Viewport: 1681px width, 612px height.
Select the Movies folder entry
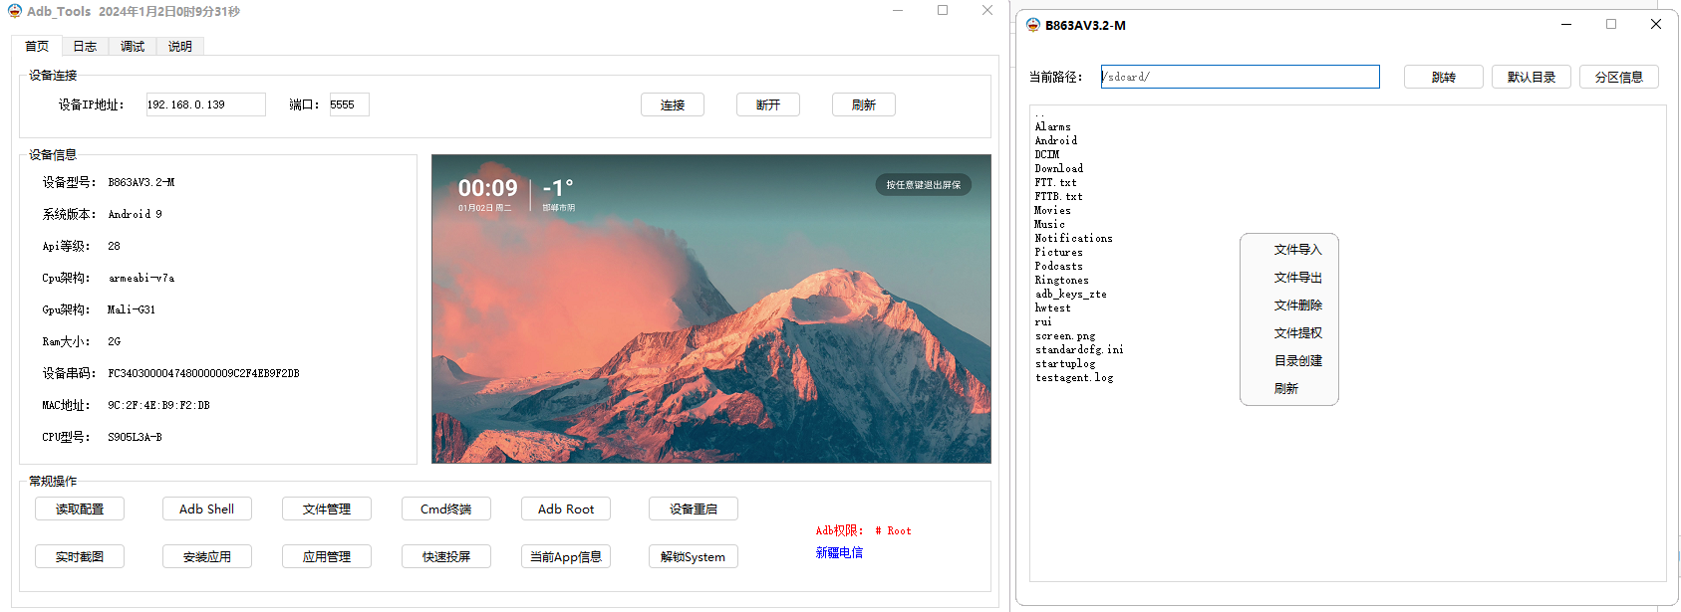pyautogui.click(x=1052, y=210)
